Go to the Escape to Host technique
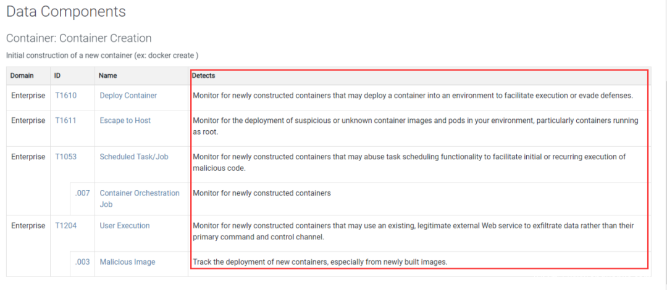 125,120
